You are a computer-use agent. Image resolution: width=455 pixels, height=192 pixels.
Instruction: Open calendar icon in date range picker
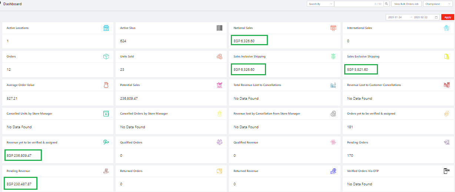click(x=436, y=17)
